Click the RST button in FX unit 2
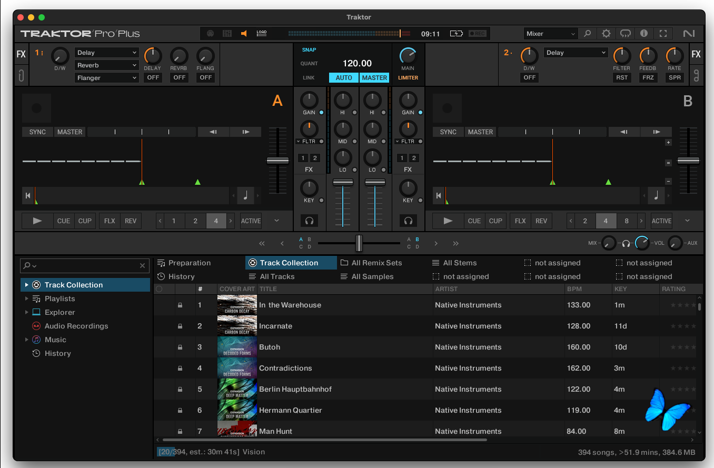Viewport: 714px width, 468px height. 622,78
